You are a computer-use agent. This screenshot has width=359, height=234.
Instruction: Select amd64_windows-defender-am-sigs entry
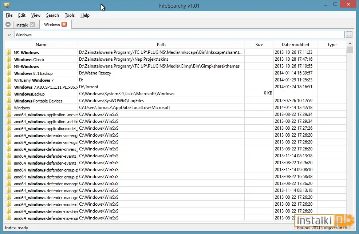click(x=46, y=142)
